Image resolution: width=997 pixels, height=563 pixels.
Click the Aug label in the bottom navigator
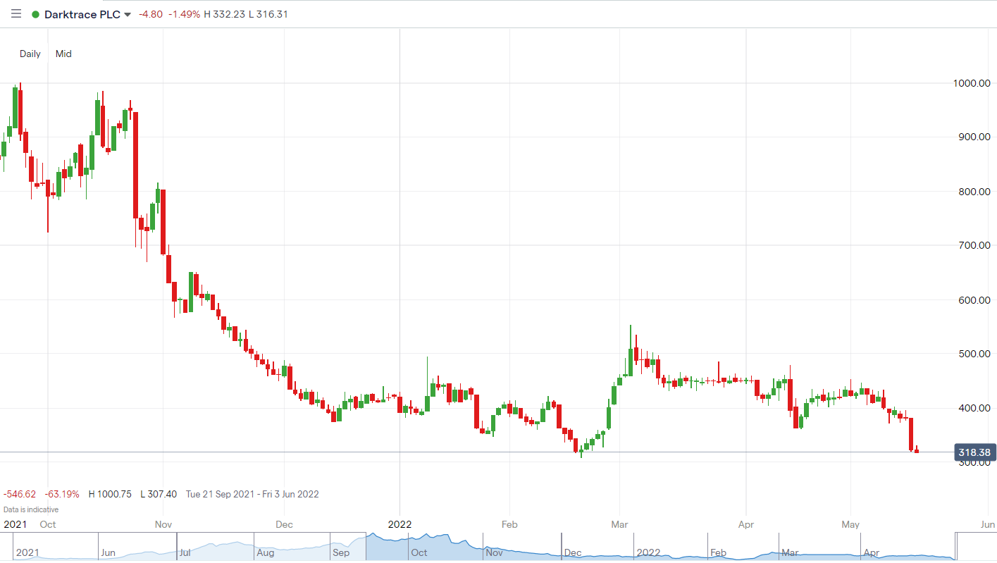pos(266,552)
